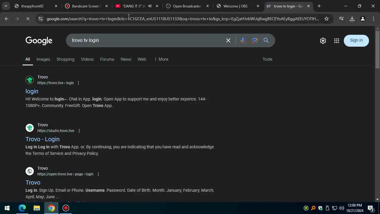Open the "login" result link
The width and height of the screenshot is (380, 214).
[x=32, y=91]
